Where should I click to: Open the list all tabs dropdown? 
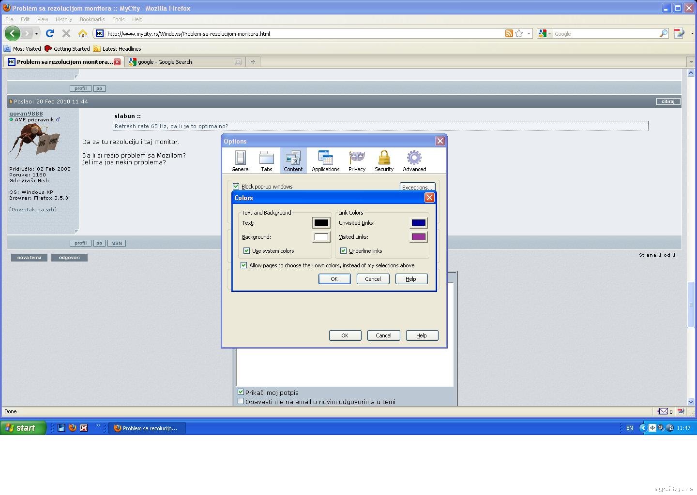(691, 62)
